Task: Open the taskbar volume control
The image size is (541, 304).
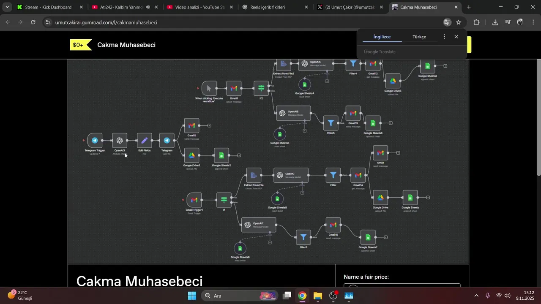Action: (508, 296)
